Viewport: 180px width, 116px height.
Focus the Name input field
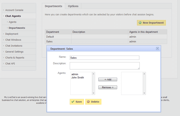coord(105,58)
